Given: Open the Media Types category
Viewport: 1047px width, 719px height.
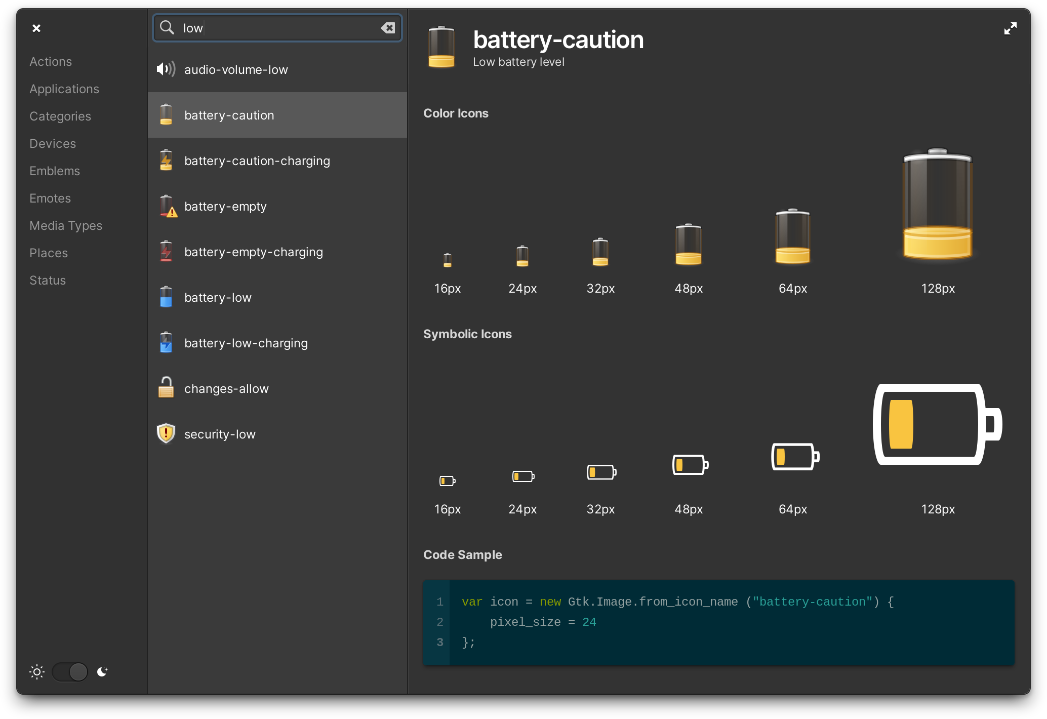Looking at the screenshot, I should (x=66, y=226).
